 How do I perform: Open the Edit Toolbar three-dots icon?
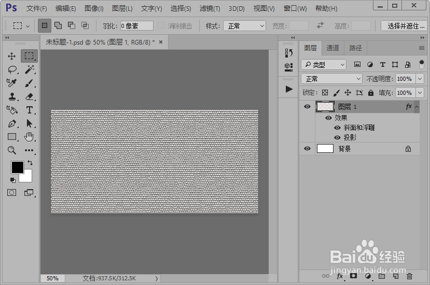tap(29, 150)
